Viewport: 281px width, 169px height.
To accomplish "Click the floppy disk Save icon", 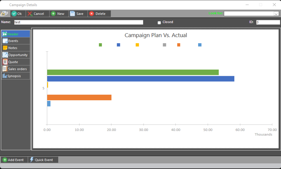I will [72, 14].
